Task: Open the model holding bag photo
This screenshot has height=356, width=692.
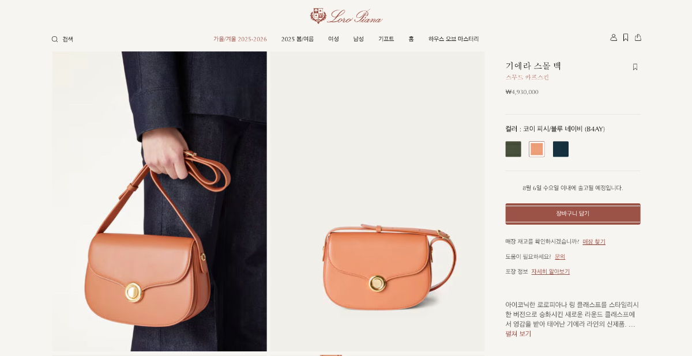Action: (x=160, y=201)
